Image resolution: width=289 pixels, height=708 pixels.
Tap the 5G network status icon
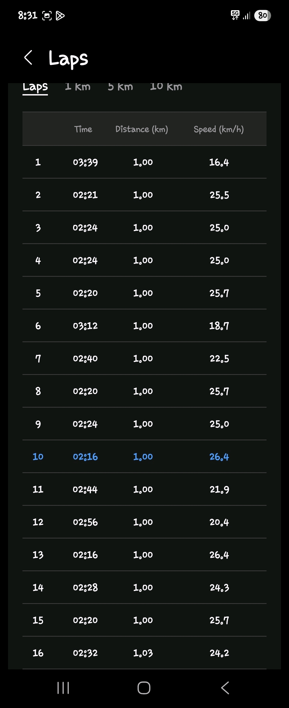235,15
